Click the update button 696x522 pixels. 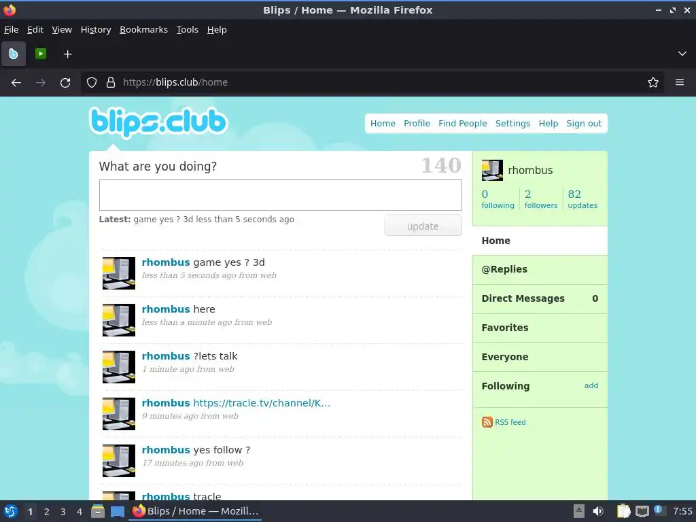point(423,226)
